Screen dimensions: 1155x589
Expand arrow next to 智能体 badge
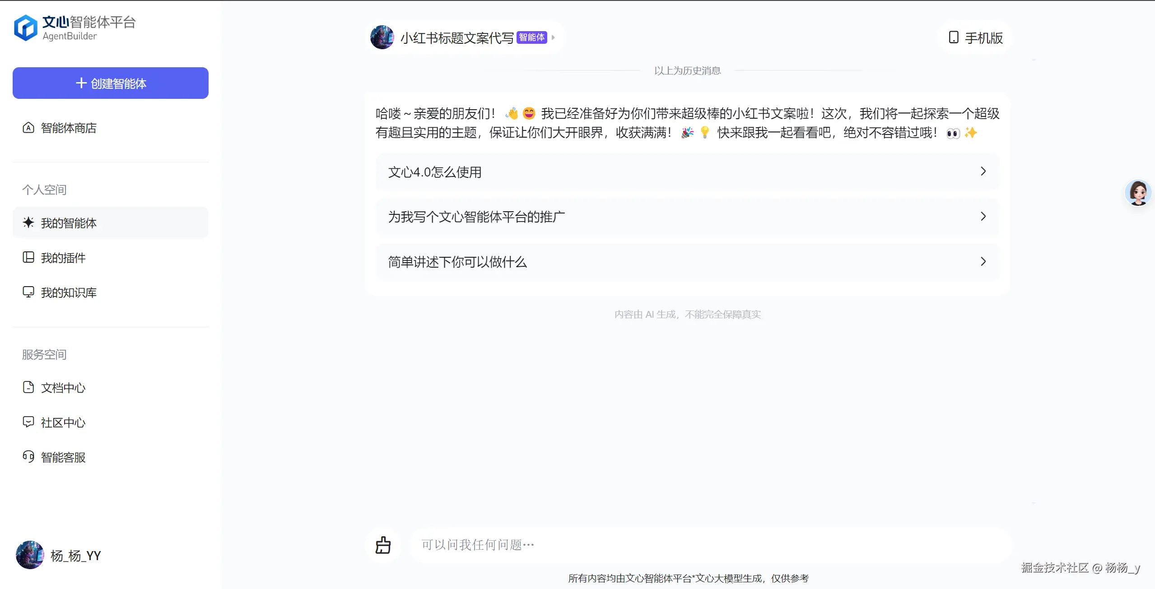(x=553, y=37)
